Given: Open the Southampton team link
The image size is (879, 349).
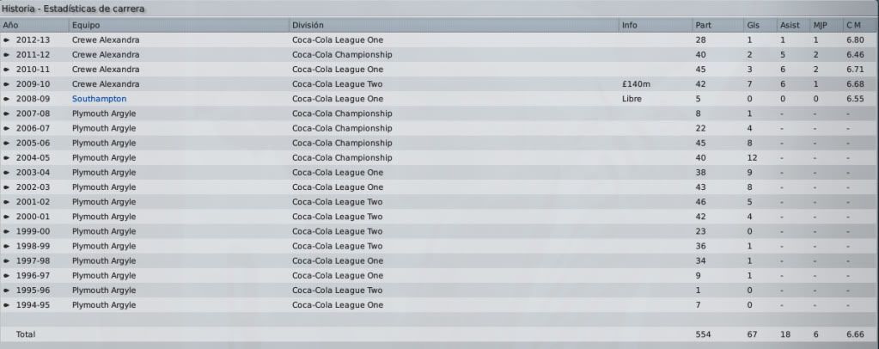Looking at the screenshot, I should [99, 99].
